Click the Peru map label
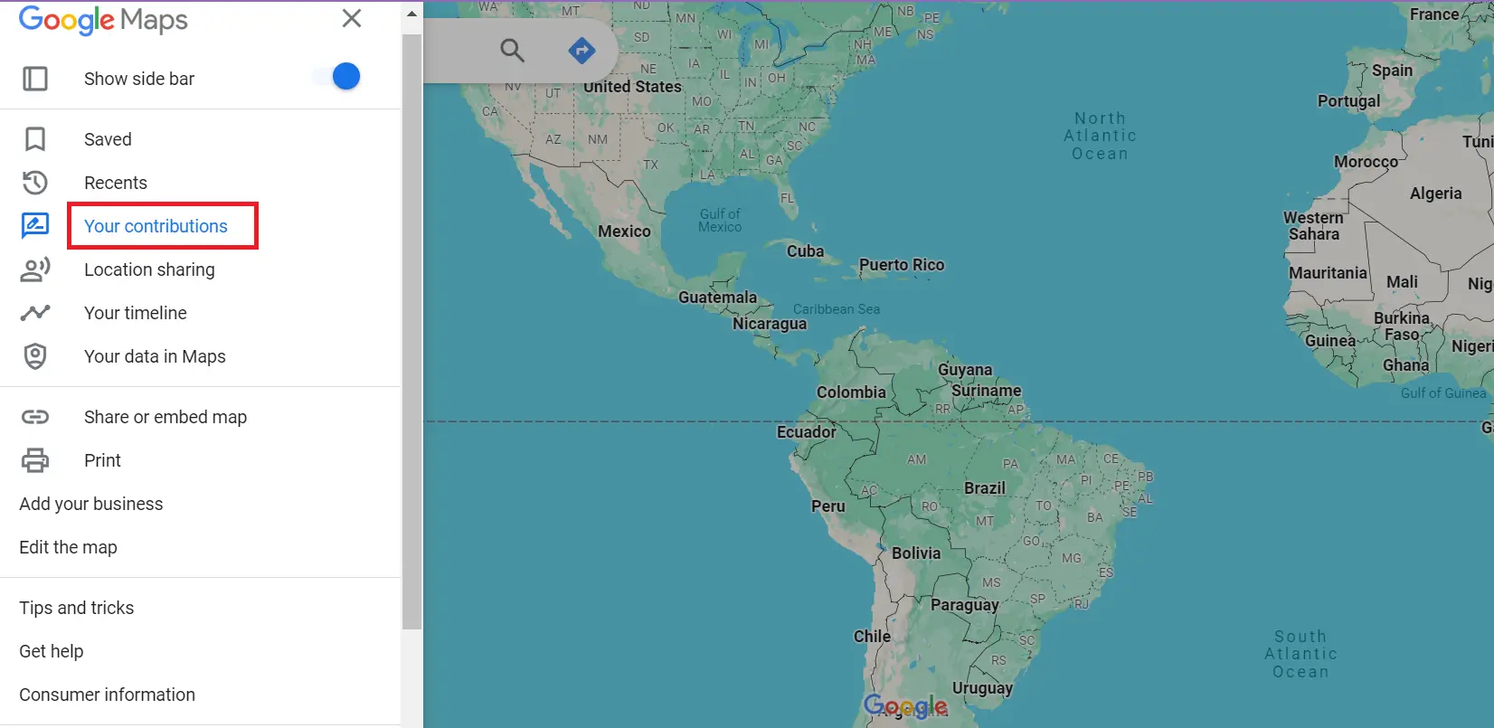Image resolution: width=1494 pixels, height=728 pixels. pos(828,506)
